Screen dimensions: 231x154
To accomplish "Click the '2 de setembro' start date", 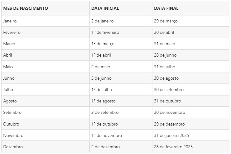I will tap(105, 112).
